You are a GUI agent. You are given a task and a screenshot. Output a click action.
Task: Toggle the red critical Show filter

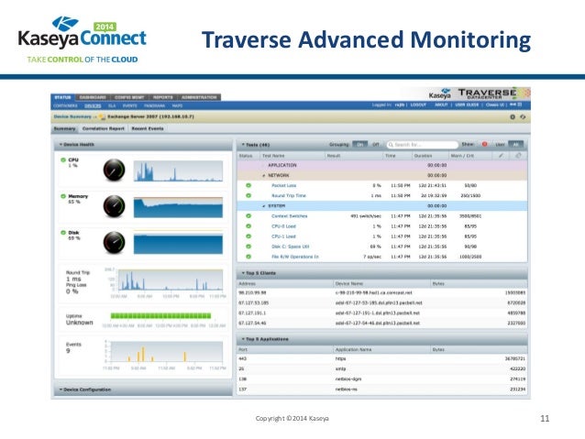485,144
